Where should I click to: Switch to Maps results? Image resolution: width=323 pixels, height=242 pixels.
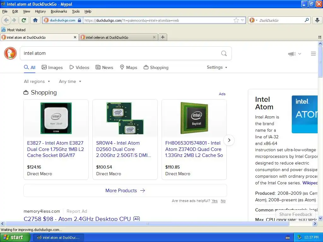coord(129,67)
